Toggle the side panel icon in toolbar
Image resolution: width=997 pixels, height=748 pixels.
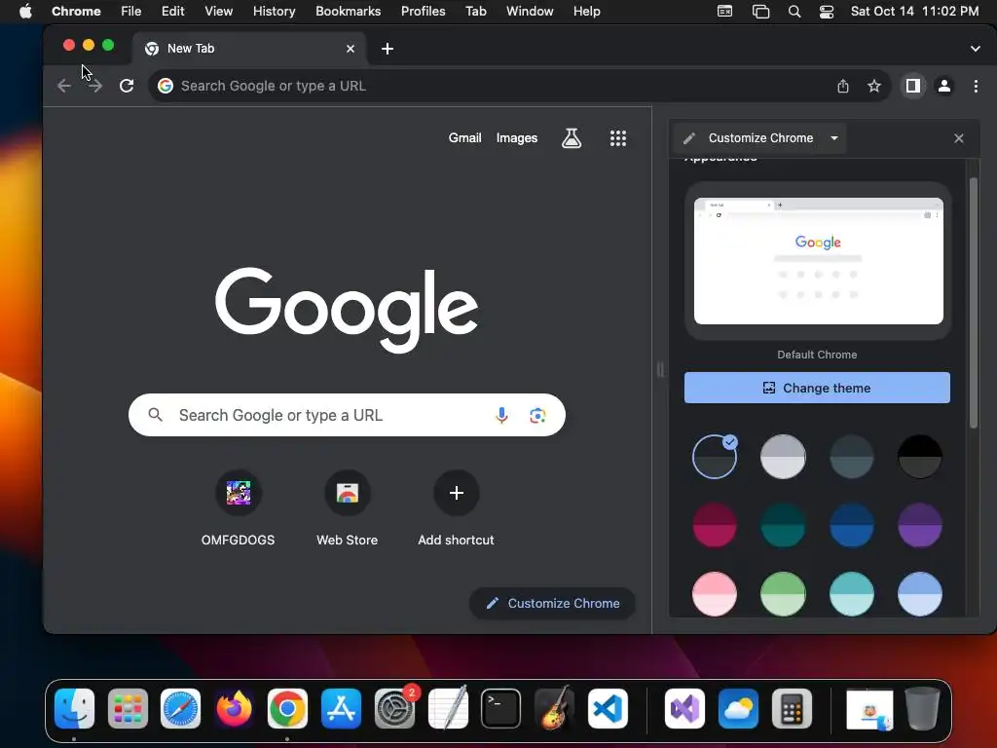pyautogui.click(x=913, y=86)
